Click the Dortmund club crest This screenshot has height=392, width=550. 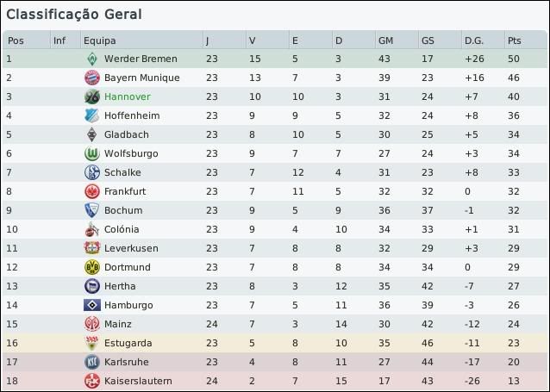pos(91,268)
